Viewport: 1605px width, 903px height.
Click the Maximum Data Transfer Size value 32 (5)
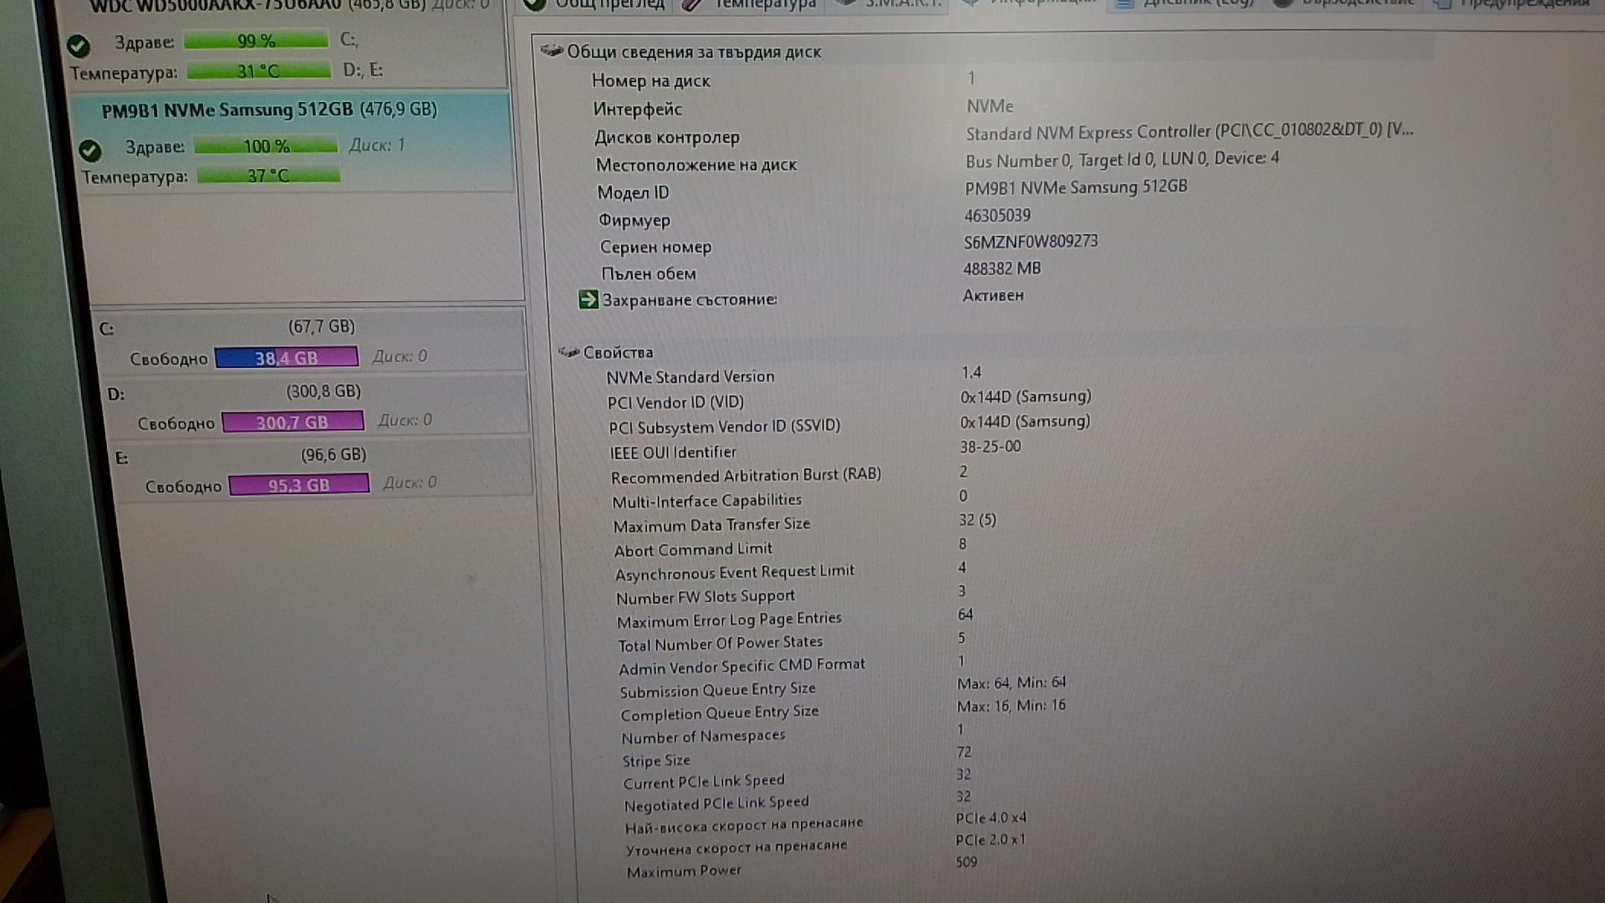click(x=977, y=520)
